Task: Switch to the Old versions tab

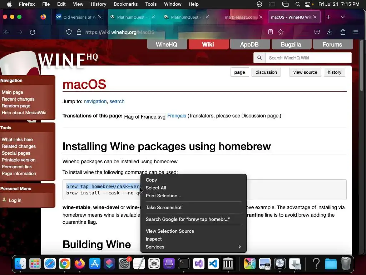Action: point(79,17)
